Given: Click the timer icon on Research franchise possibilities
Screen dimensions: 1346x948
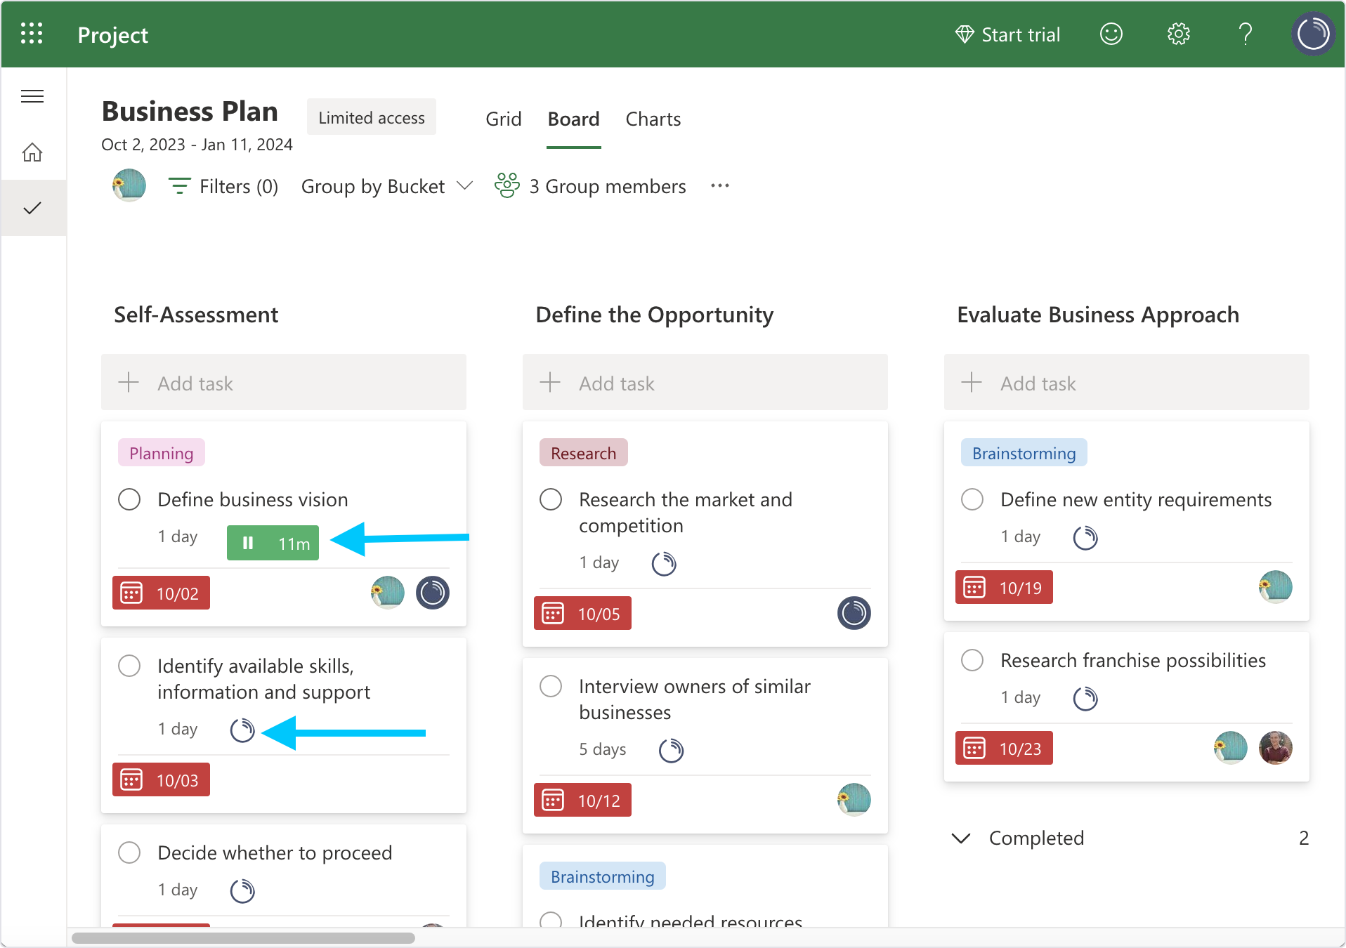Looking at the screenshot, I should pos(1085,698).
